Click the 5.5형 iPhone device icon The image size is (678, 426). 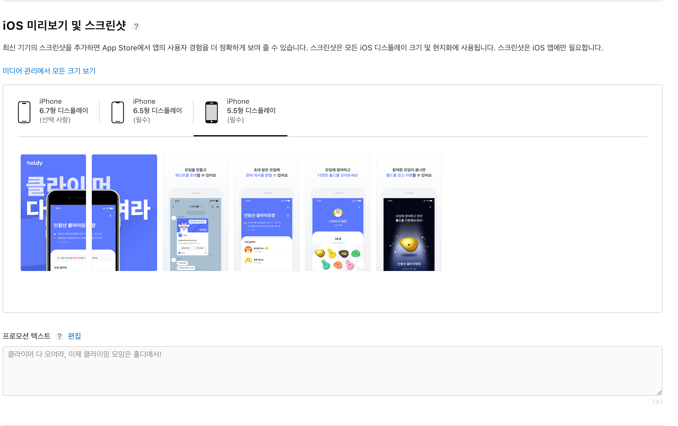pyautogui.click(x=211, y=112)
